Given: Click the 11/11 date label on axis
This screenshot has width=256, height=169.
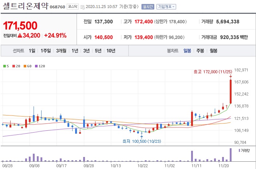Looking at the screenshot, I should tap(197, 166).
